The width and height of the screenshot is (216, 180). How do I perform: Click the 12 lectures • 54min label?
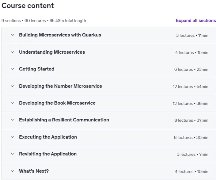pos(190,86)
